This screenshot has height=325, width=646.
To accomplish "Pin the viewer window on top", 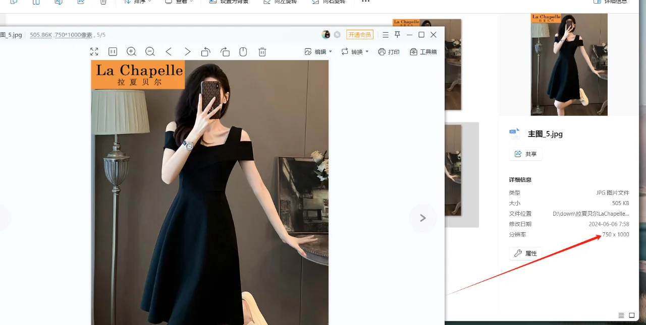I will coord(397,35).
